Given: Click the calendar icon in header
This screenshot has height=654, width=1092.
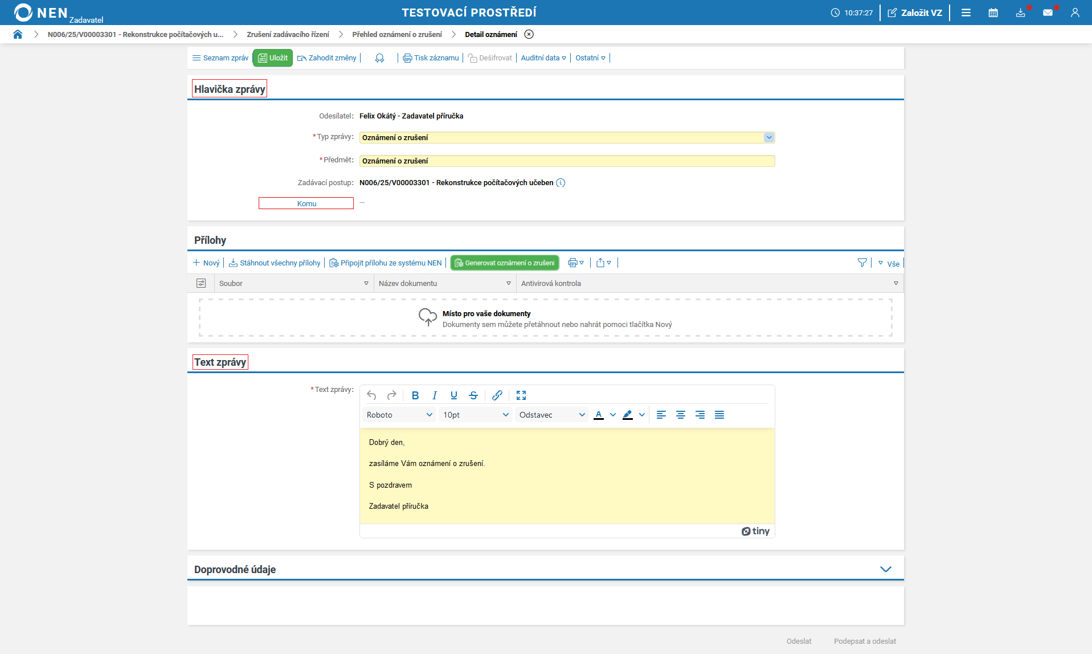Looking at the screenshot, I should [x=993, y=13].
